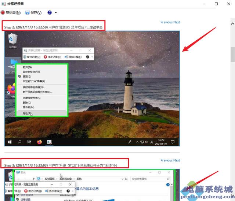
Task: Click the up arrow in Step 3 系统 window
Action: coord(33,179)
